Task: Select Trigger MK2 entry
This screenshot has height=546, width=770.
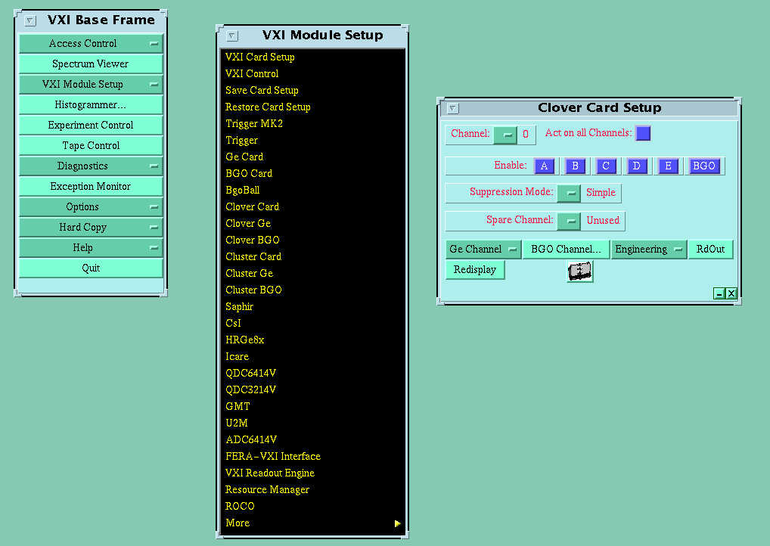Action: 312,124
